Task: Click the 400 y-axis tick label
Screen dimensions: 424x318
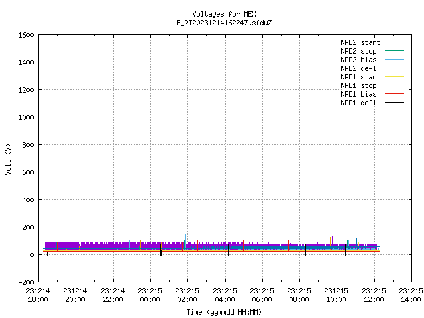Action: pyautogui.click(x=28, y=200)
